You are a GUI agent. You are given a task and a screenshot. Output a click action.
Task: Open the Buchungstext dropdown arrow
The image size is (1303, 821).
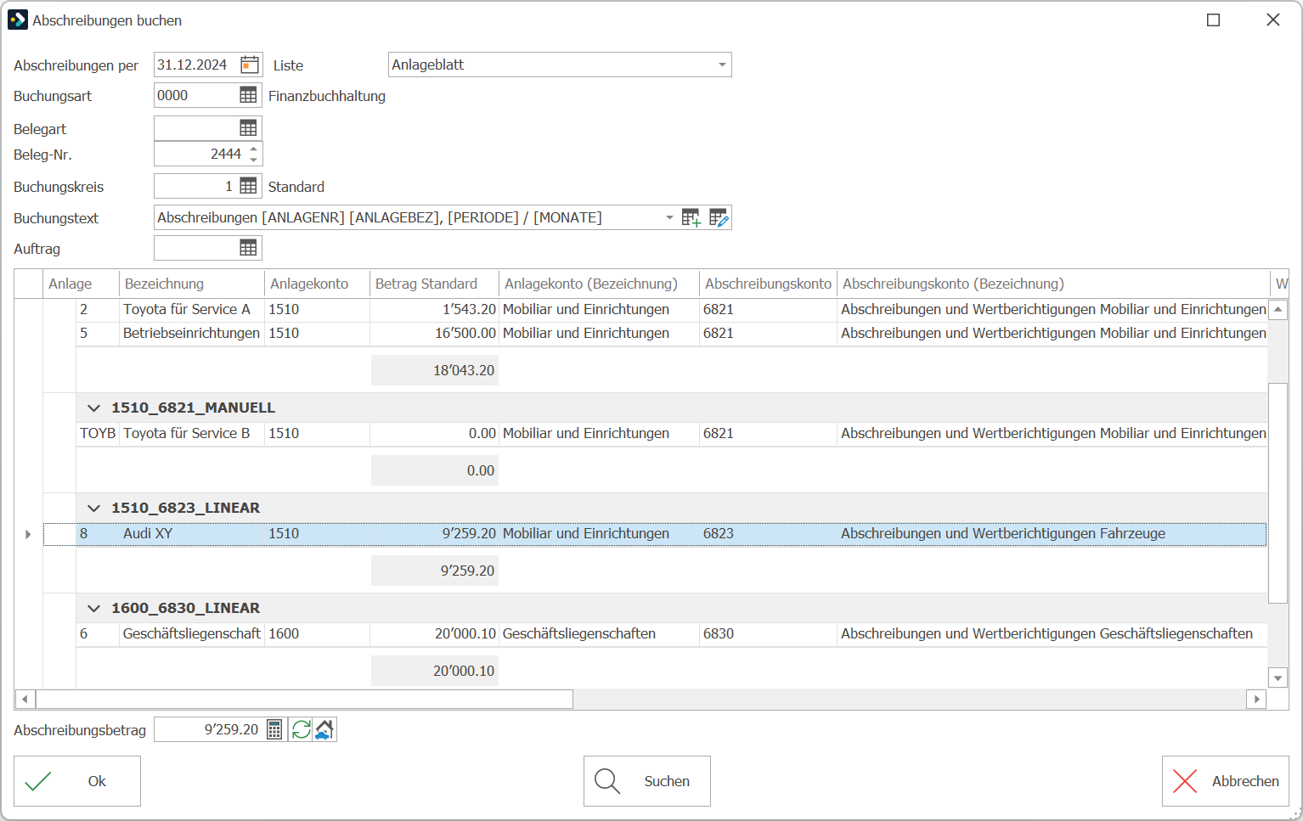coord(669,218)
